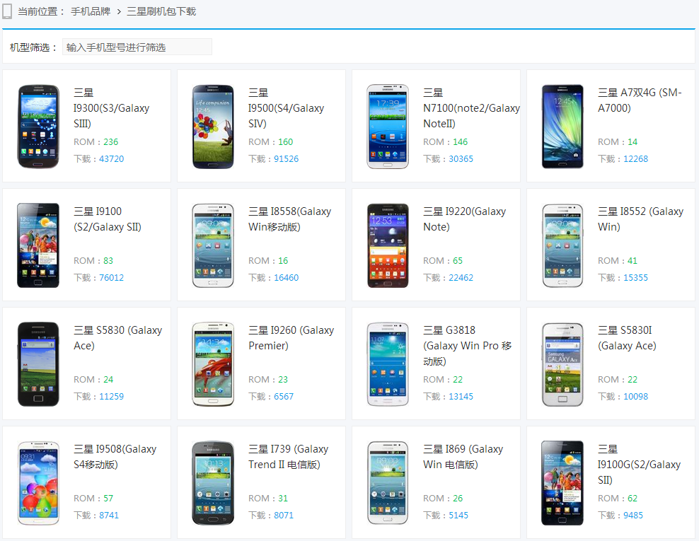Image resolution: width=699 pixels, height=541 pixels.
Task: Click the title 三星 I9100 (S2/Galaxy SII)
Action: [108, 219]
